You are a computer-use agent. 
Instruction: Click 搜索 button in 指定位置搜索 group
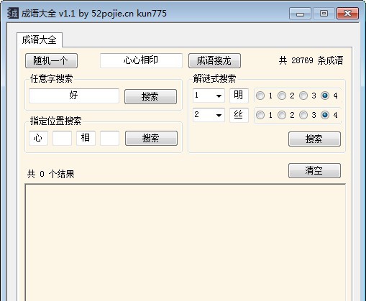click(x=151, y=138)
